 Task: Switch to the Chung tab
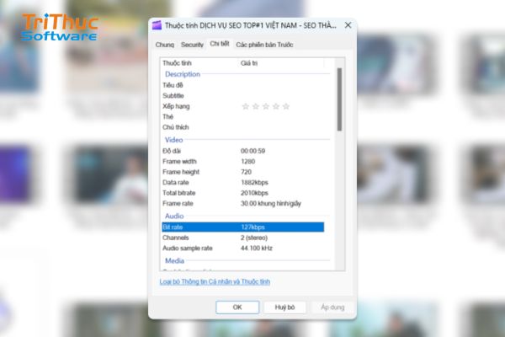coord(165,45)
